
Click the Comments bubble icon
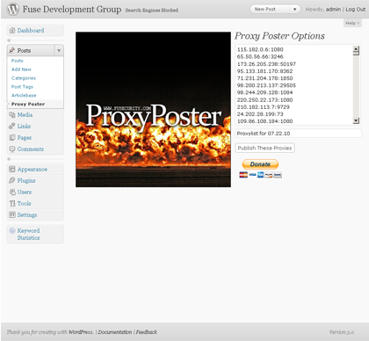tap(12, 149)
